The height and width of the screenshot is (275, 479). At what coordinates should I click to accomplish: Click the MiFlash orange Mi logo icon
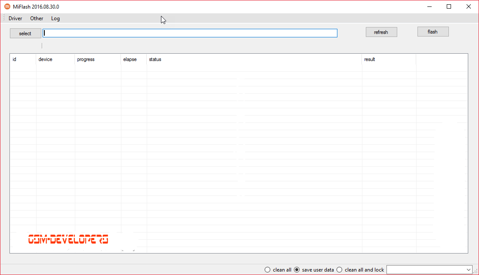[7, 6]
